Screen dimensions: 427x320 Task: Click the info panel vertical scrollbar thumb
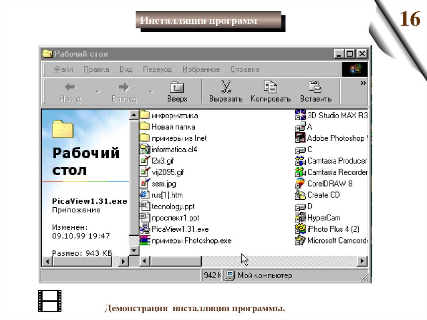134,178
